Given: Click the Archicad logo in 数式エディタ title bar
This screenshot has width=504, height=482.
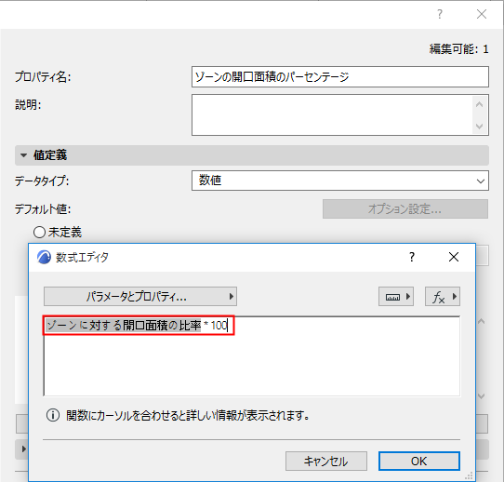Looking at the screenshot, I should click(x=44, y=257).
